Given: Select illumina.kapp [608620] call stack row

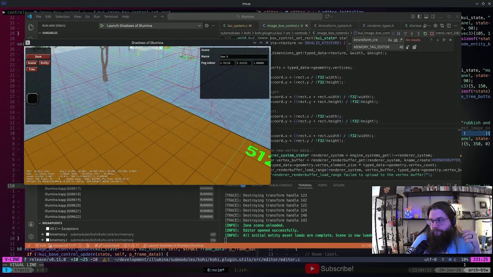Looking at the screenshot, I should pyautogui.click(x=129, y=205).
